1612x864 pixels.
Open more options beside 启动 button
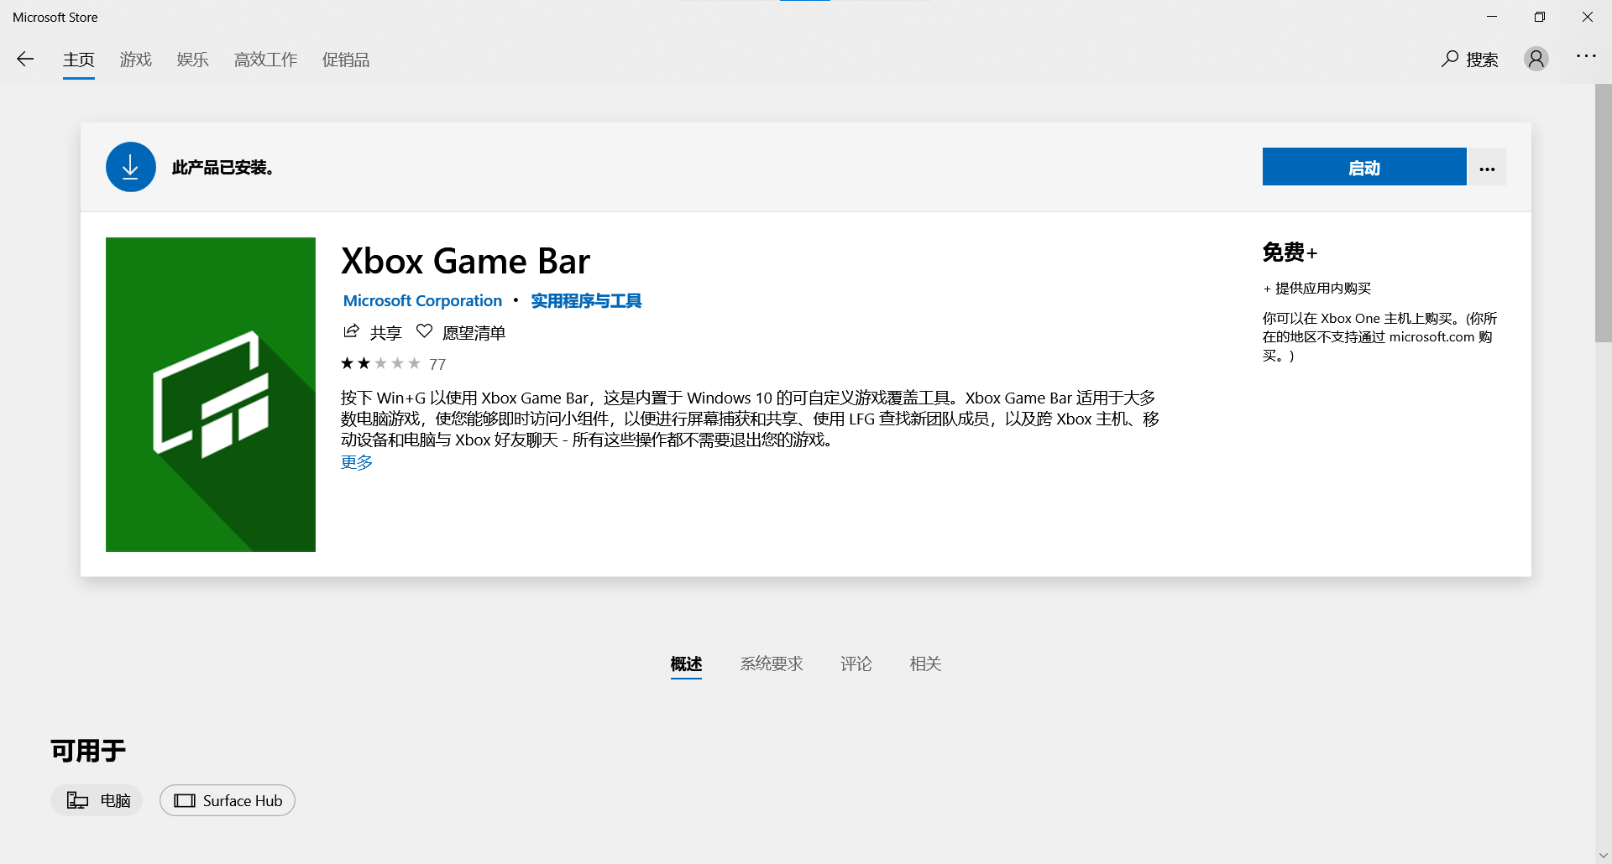pos(1487,167)
